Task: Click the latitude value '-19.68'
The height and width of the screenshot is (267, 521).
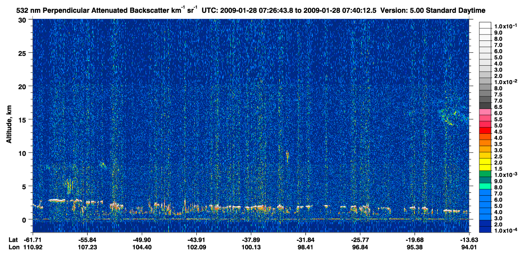Action: click(x=414, y=240)
